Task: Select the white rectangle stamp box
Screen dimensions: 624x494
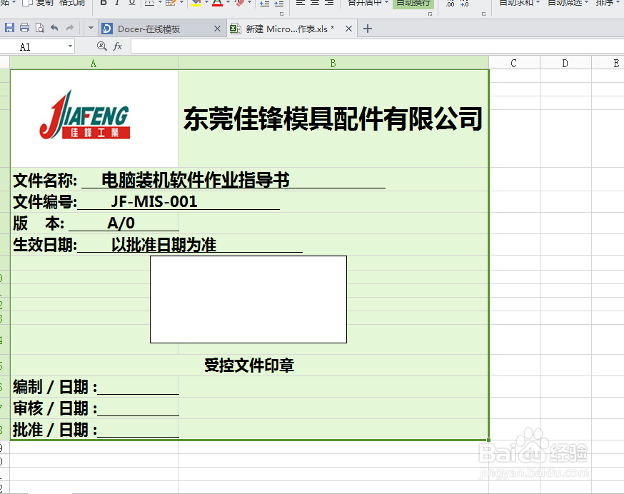Action: [248, 299]
